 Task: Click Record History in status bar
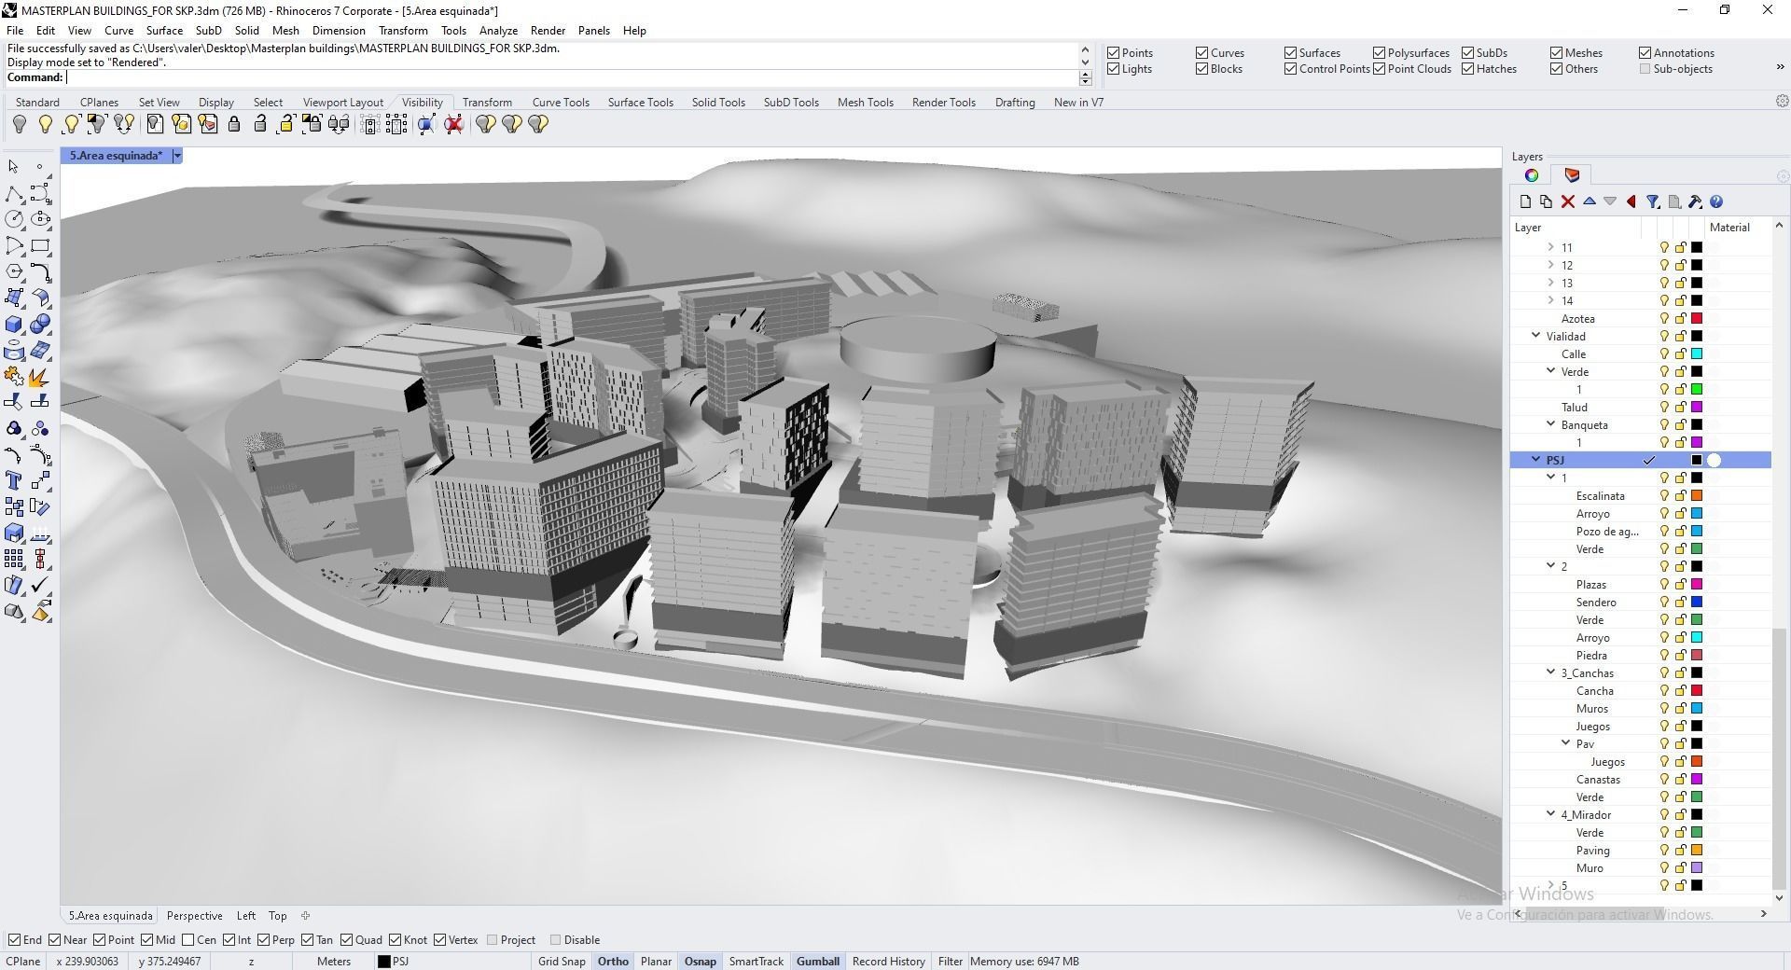click(888, 962)
